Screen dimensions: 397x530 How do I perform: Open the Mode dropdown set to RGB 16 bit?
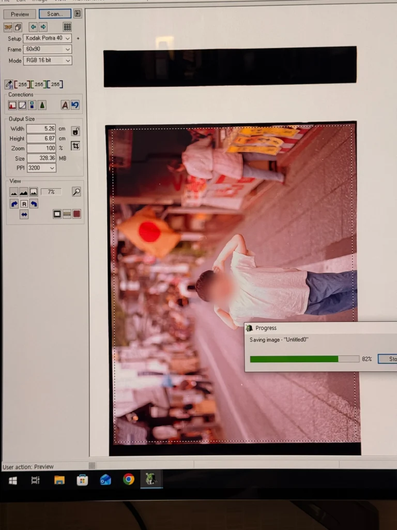coord(47,61)
